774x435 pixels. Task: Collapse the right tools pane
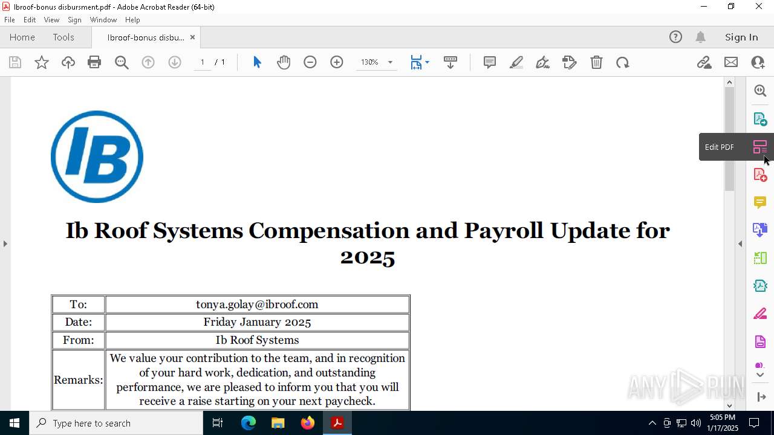(x=761, y=397)
